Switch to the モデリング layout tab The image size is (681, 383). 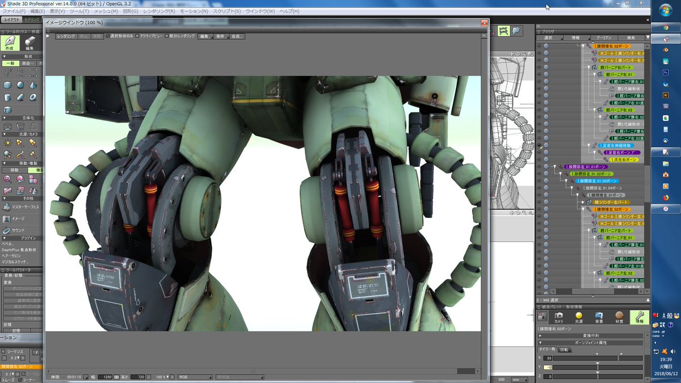click(x=32, y=20)
